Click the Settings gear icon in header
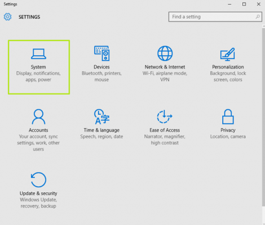The height and width of the screenshot is (225, 265). (x=7, y=17)
